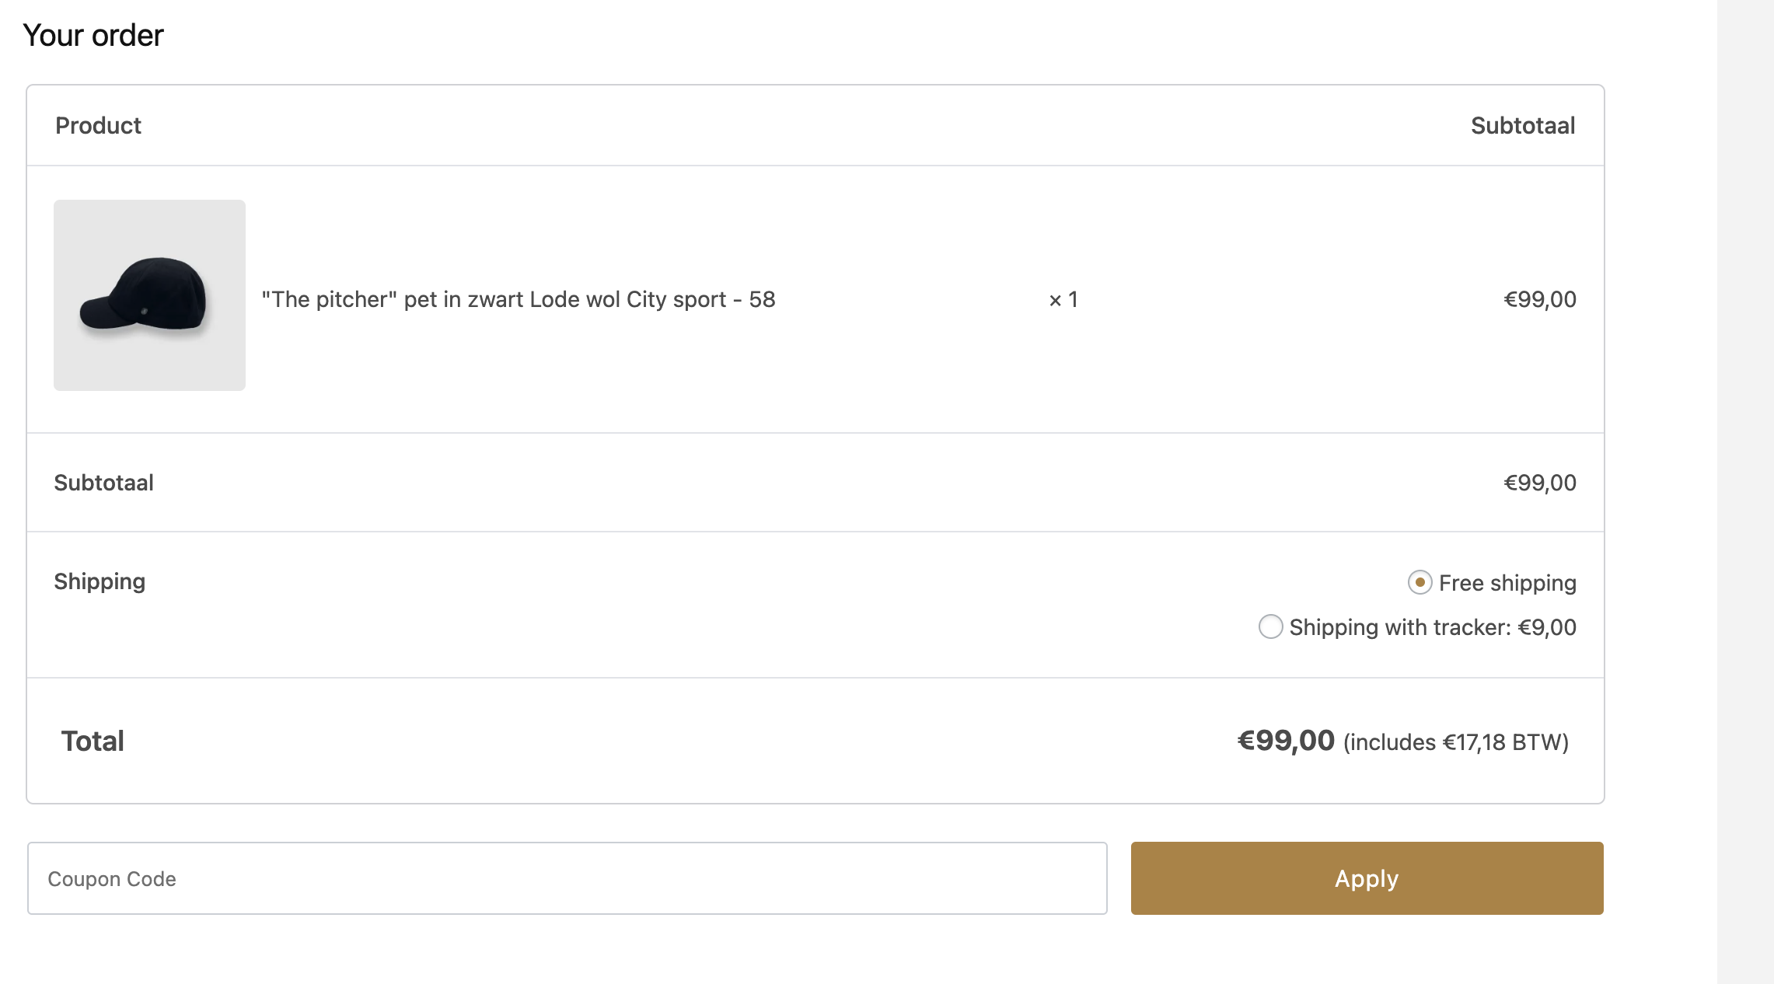Open the black cap product thumbnail

point(149,295)
